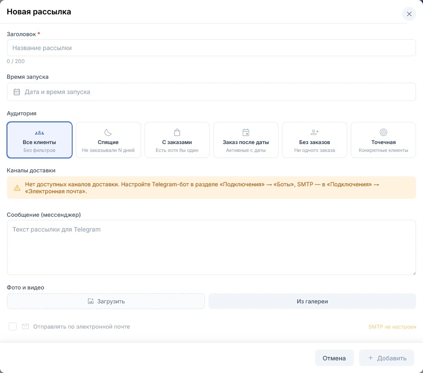
Task: Choose the Спящие audience option
Action: point(108,140)
